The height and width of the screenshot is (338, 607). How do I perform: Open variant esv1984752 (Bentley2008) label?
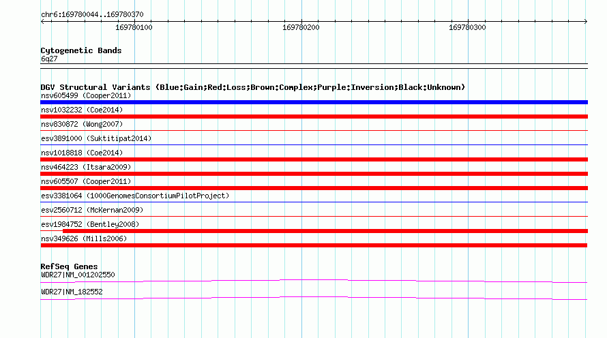[x=90, y=224]
